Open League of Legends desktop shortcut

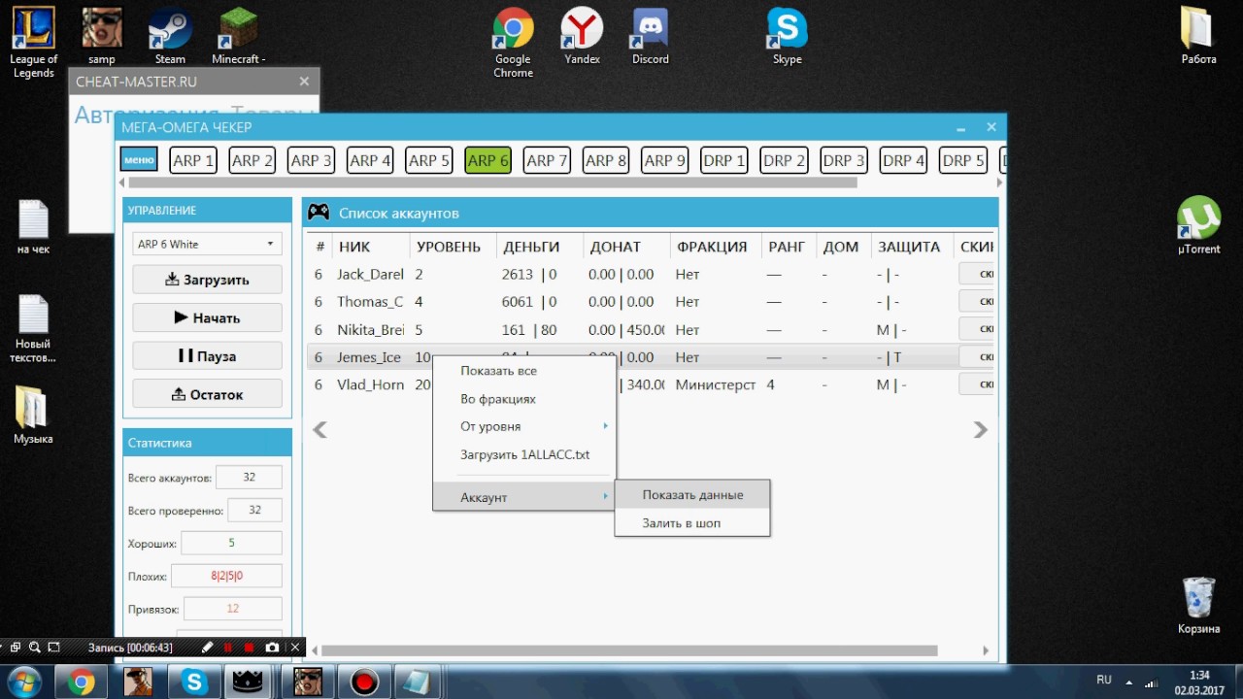(33, 44)
